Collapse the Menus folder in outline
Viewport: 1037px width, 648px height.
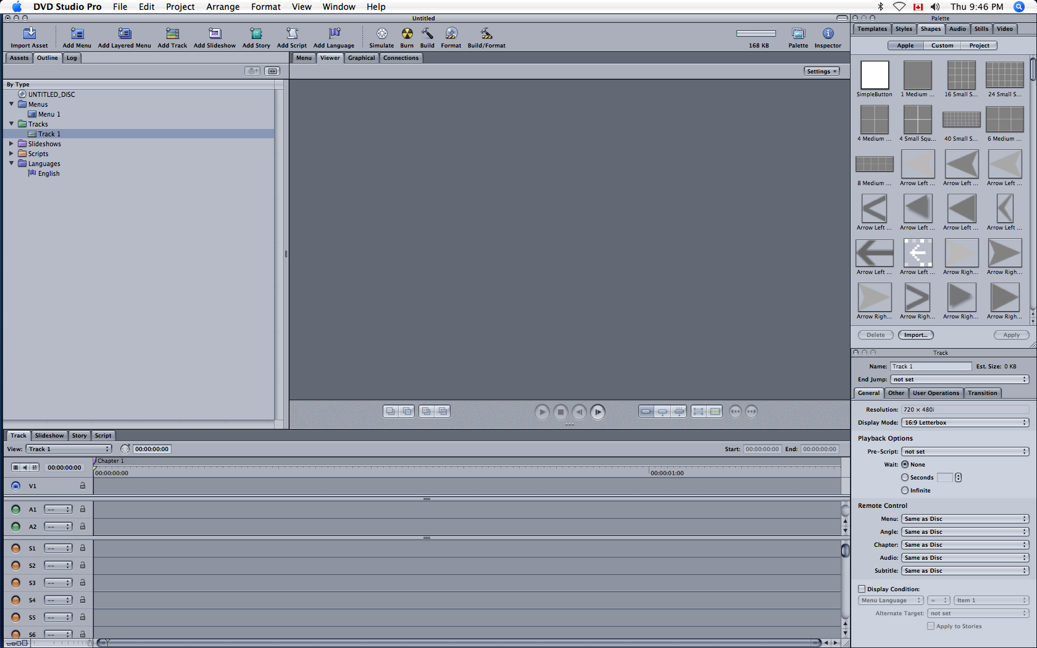pos(11,104)
